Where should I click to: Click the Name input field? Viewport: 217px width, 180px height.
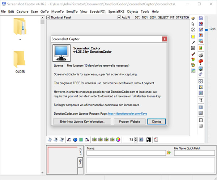point(126,153)
